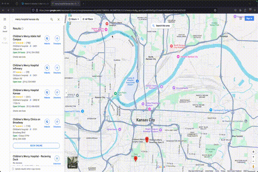
Task: Click the search magnifier icon
Action: (x=52, y=19)
